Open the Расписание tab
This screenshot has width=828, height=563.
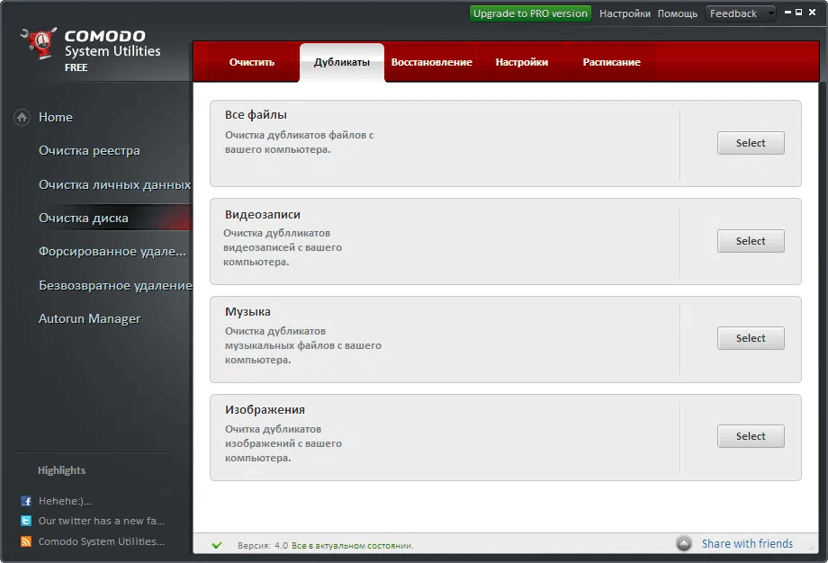[x=611, y=62]
